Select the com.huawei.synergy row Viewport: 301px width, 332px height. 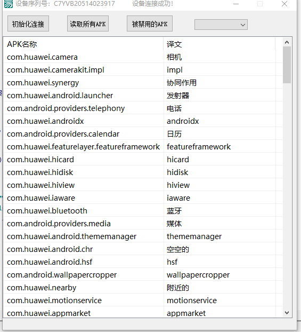coord(143,83)
